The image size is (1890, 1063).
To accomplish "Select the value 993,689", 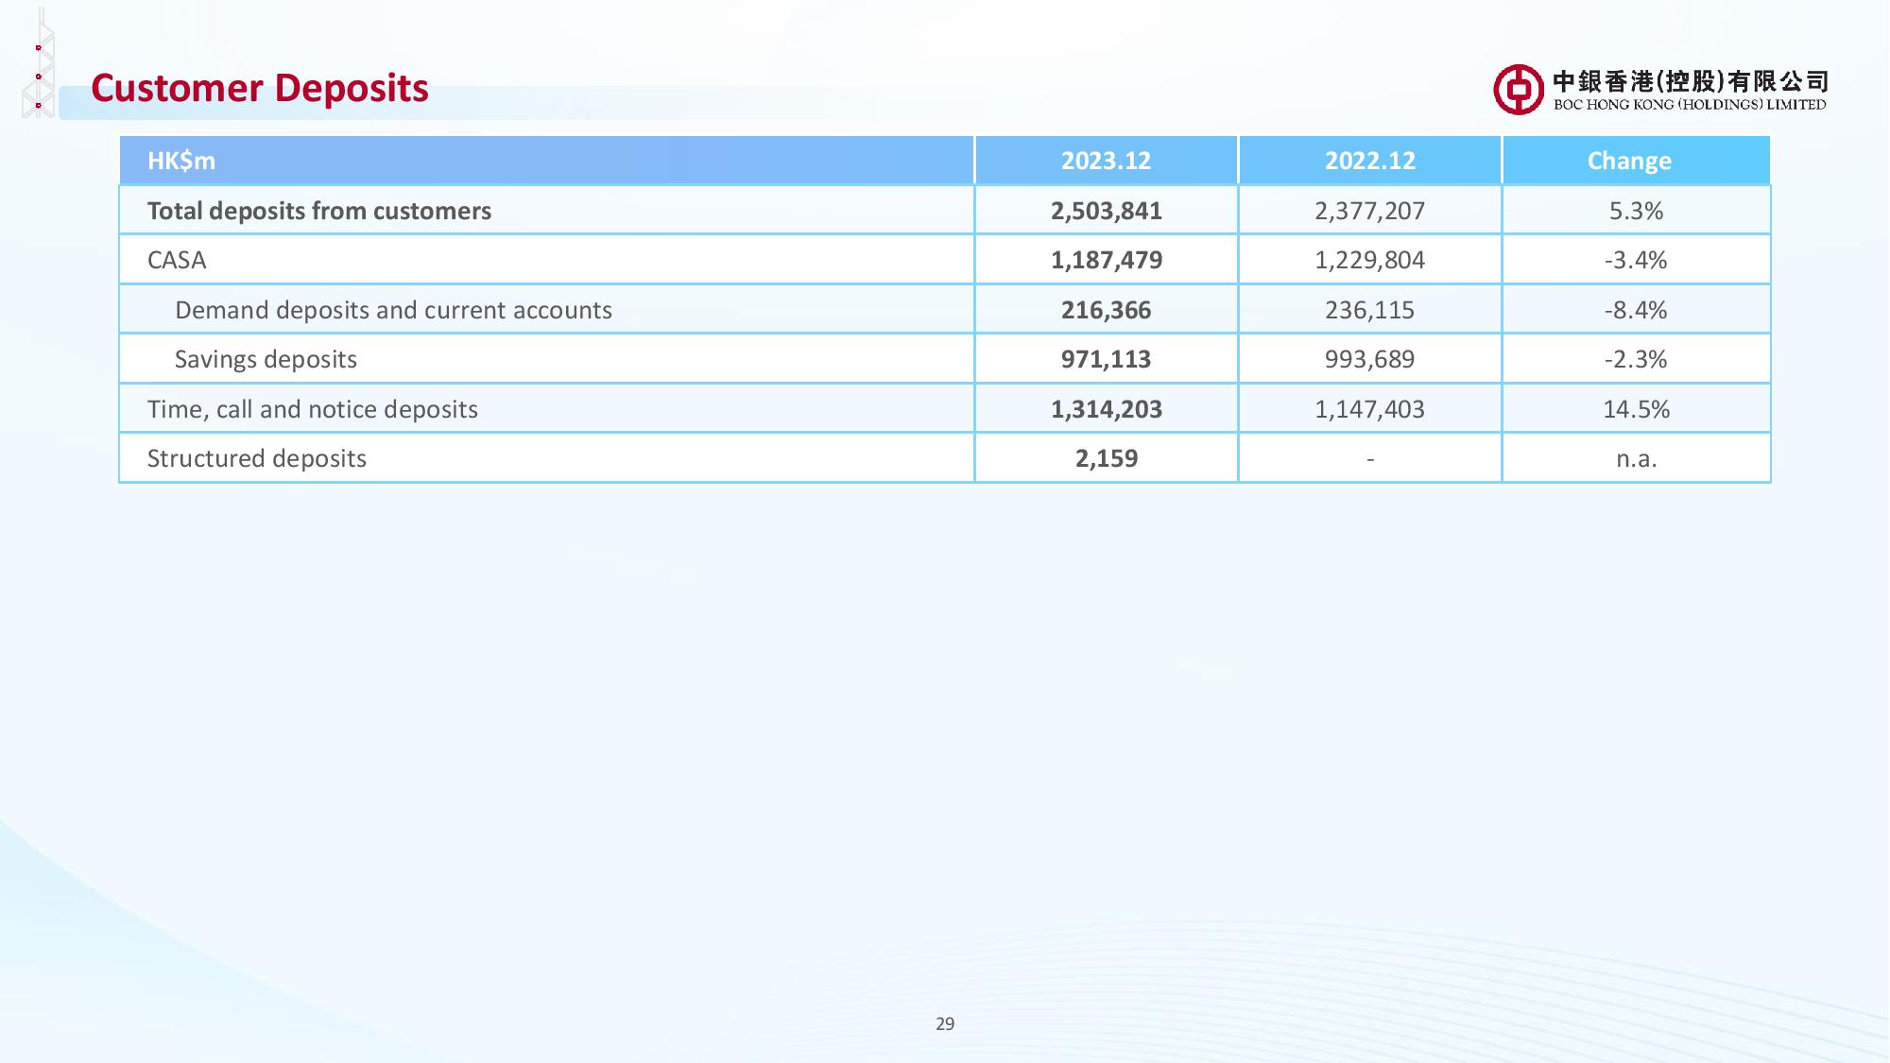I will point(1370,359).
